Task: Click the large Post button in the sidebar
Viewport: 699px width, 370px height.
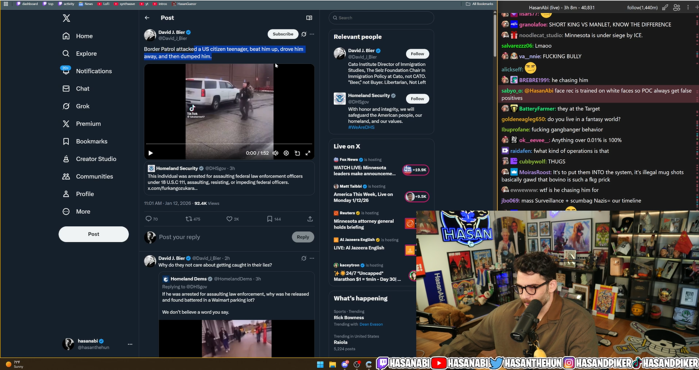Action: tap(94, 234)
